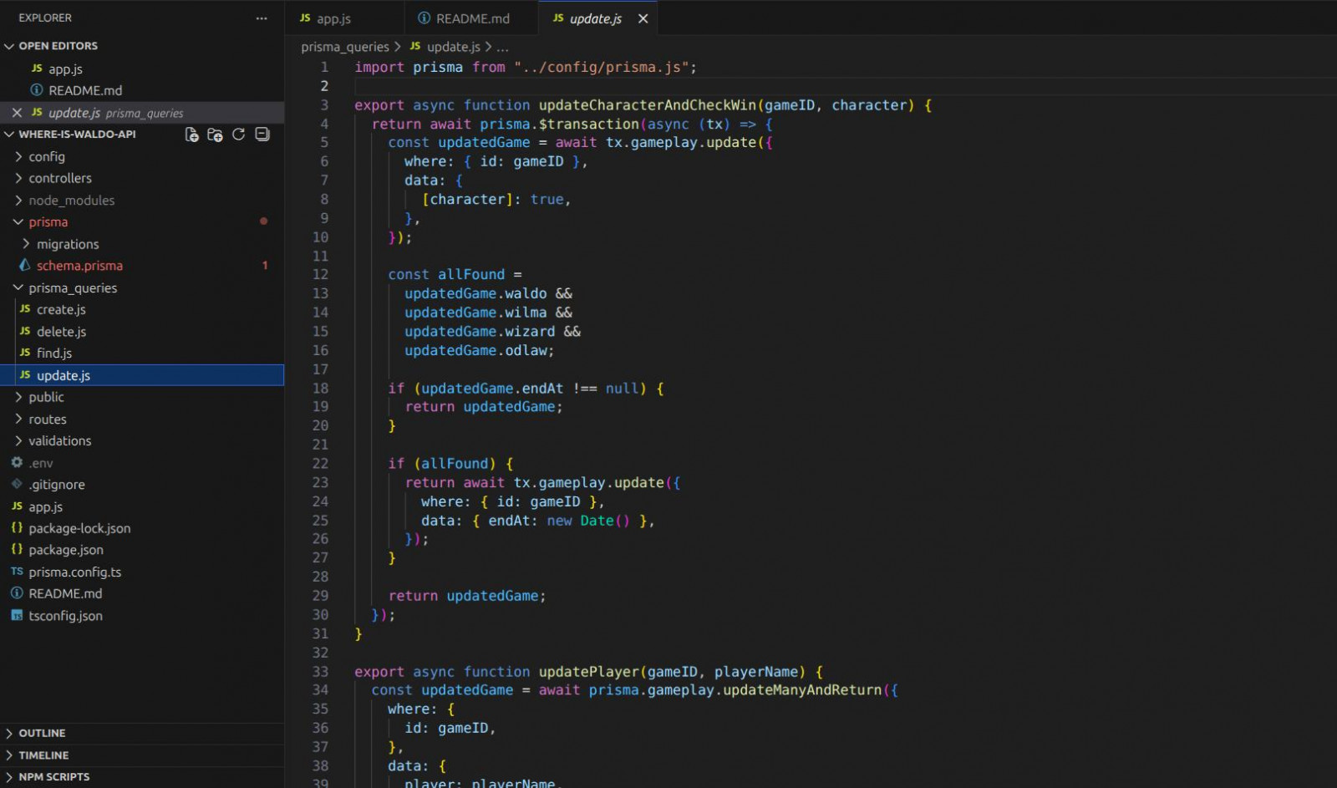Open the .env file
This screenshot has height=788, width=1337.
coord(41,463)
